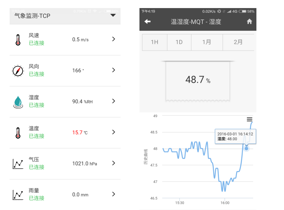The width and height of the screenshot is (284, 210).
Task: Select the 1H time range tab
Action: tap(154, 42)
